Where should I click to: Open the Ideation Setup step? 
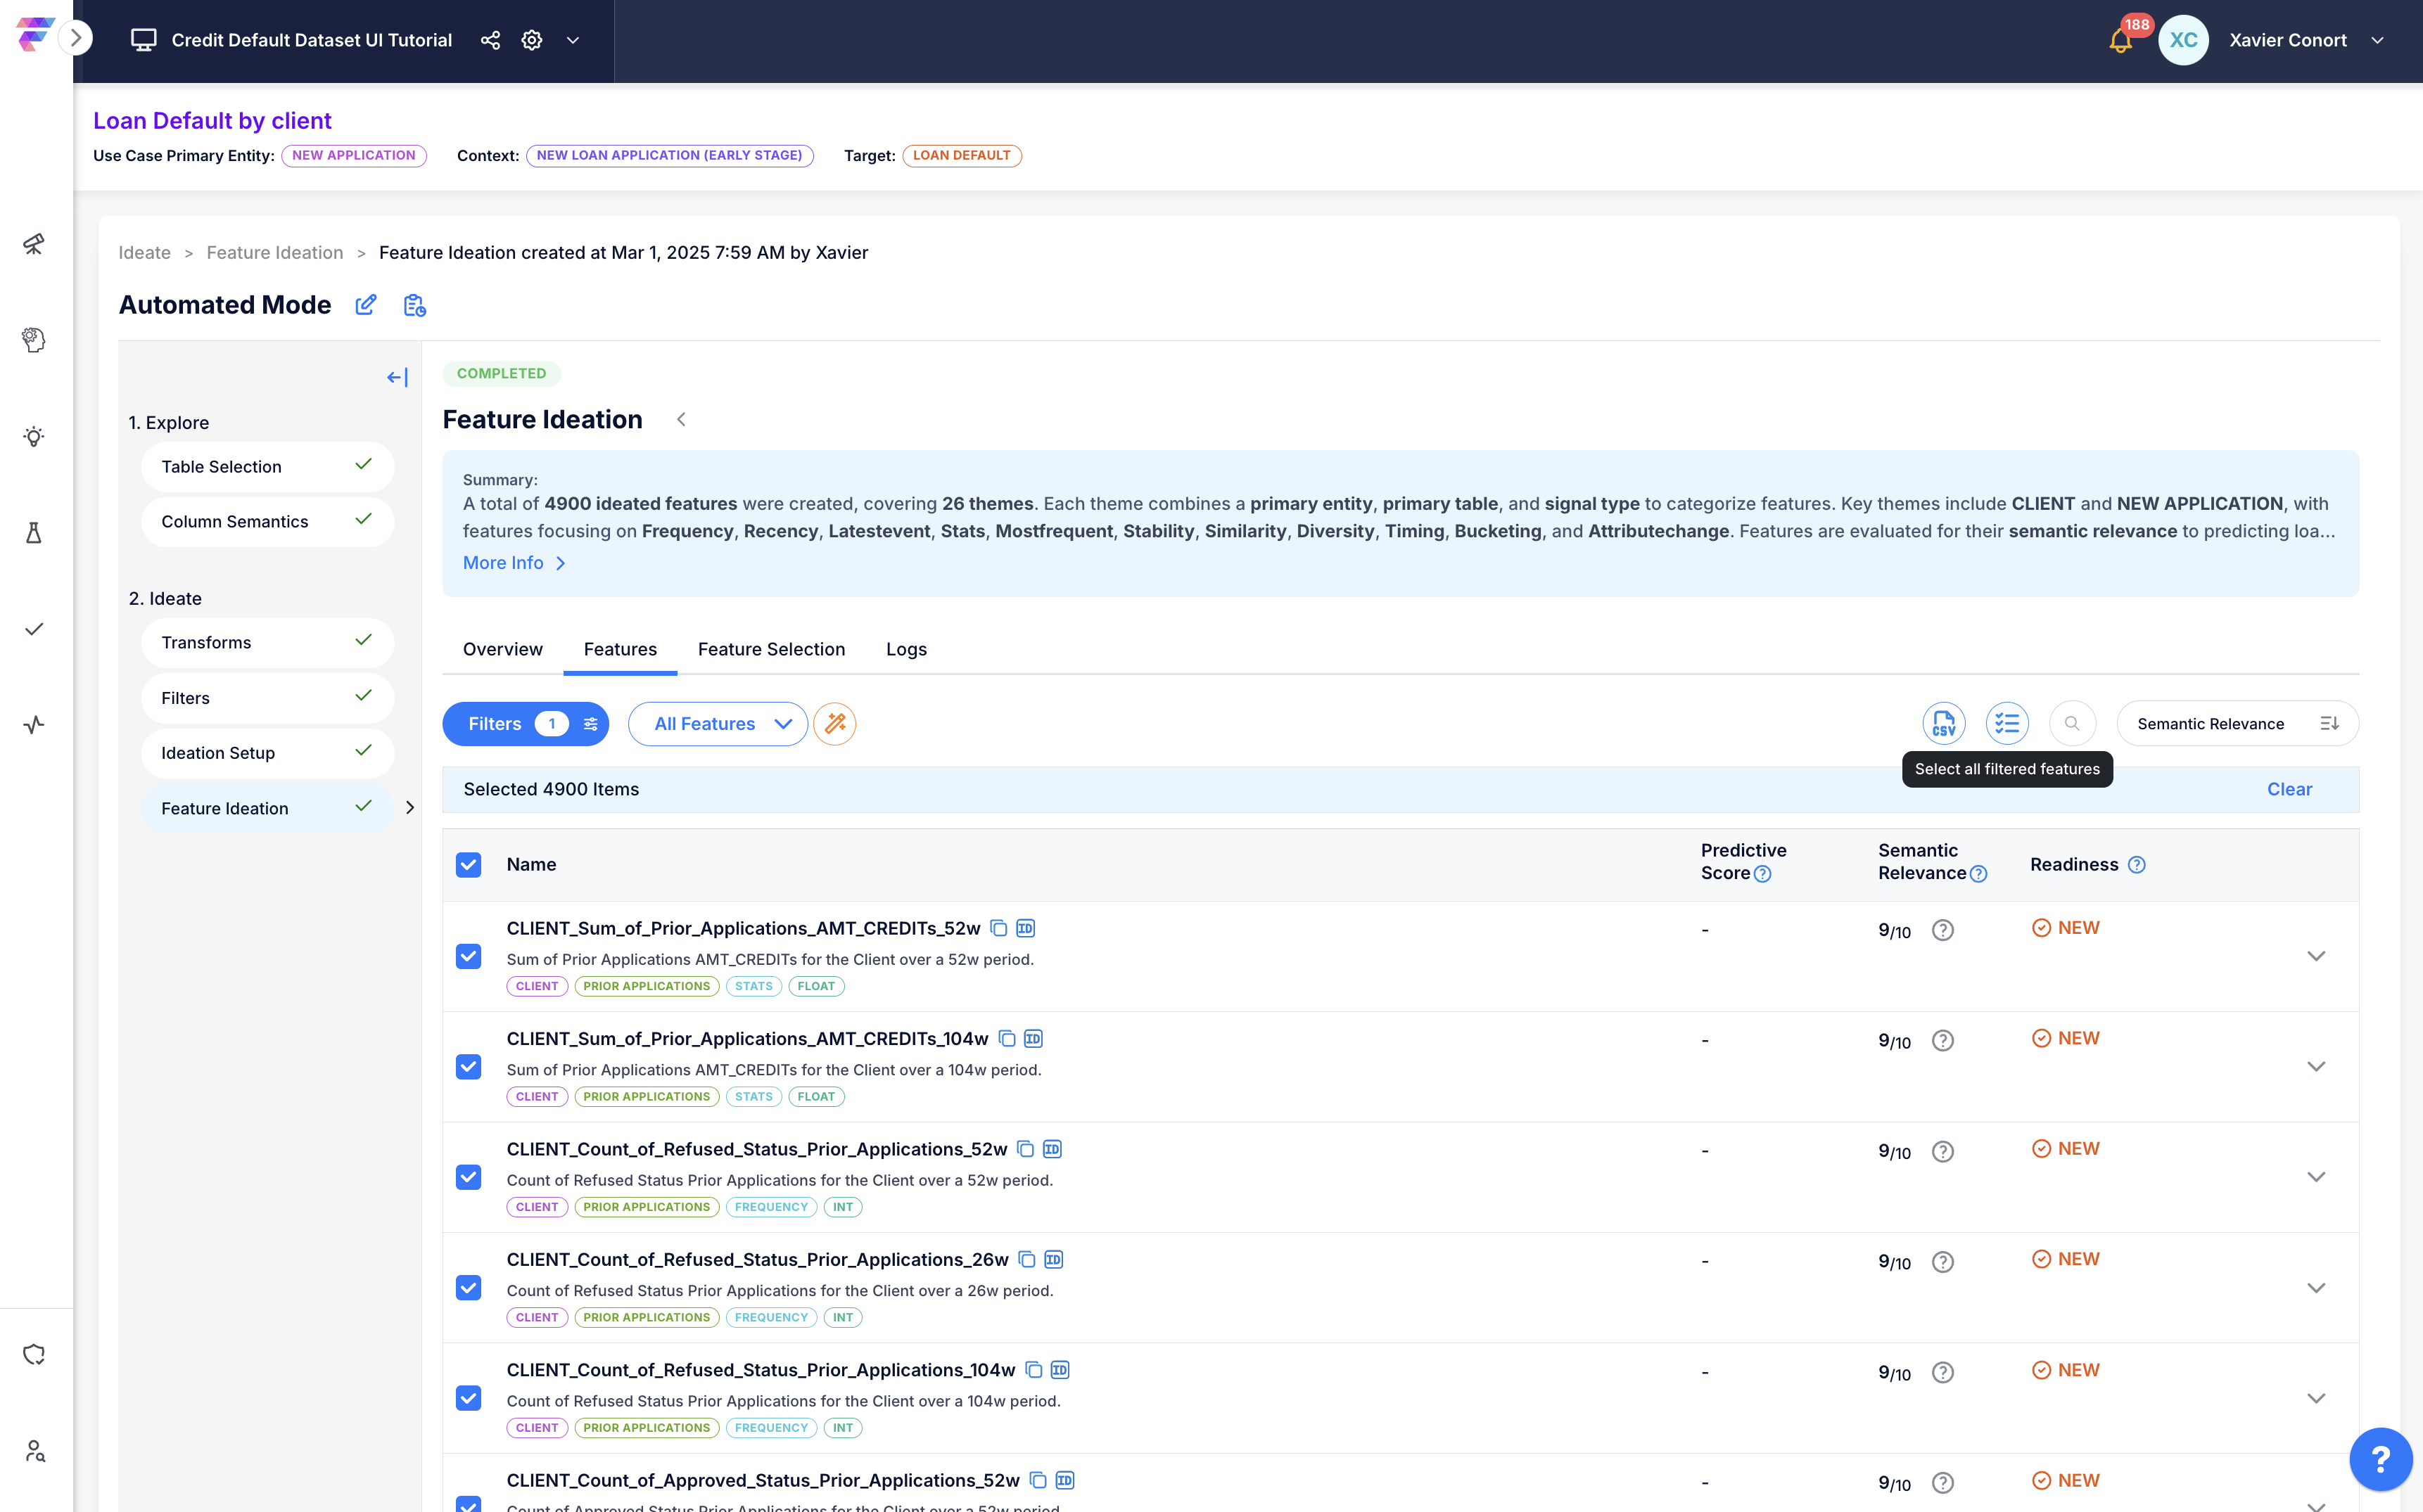pyautogui.click(x=267, y=753)
